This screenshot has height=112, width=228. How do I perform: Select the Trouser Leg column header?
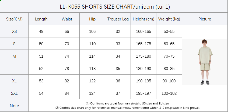click(x=118, y=19)
